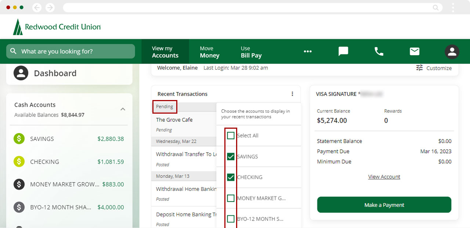Open the browser three-dot menu
470x228 pixels.
pos(453,7)
